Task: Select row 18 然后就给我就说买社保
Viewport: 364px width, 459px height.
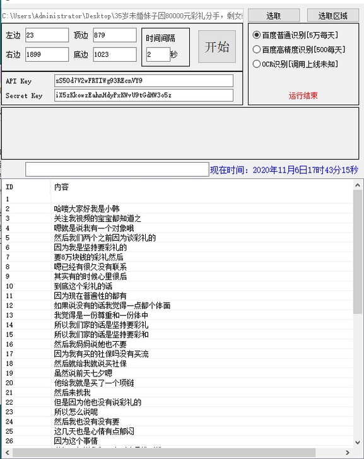Action: tap(177, 363)
